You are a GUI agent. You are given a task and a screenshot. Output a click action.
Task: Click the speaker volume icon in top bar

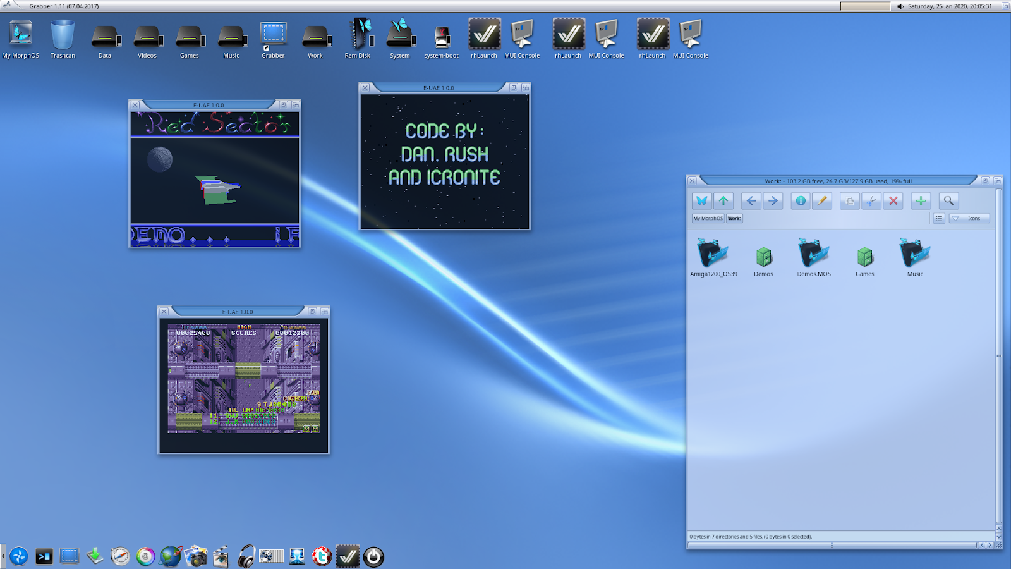point(900,6)
